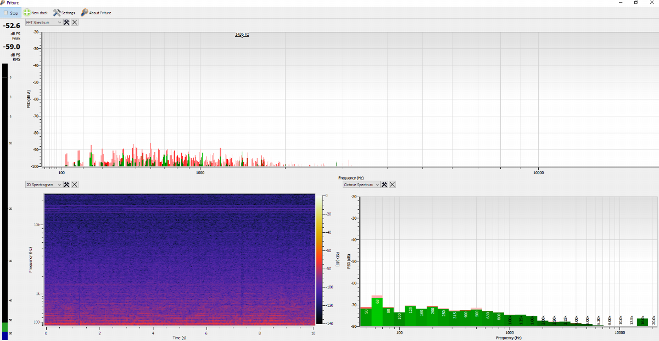Open Octave Spectrum dock settings
This screenshot has width=659, height=341.
click(384, 185)
